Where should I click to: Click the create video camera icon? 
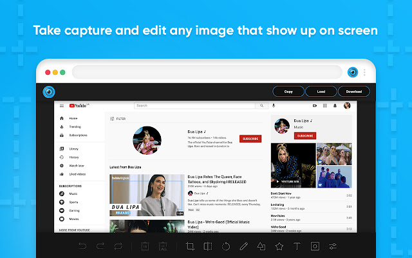pos(315,106)
